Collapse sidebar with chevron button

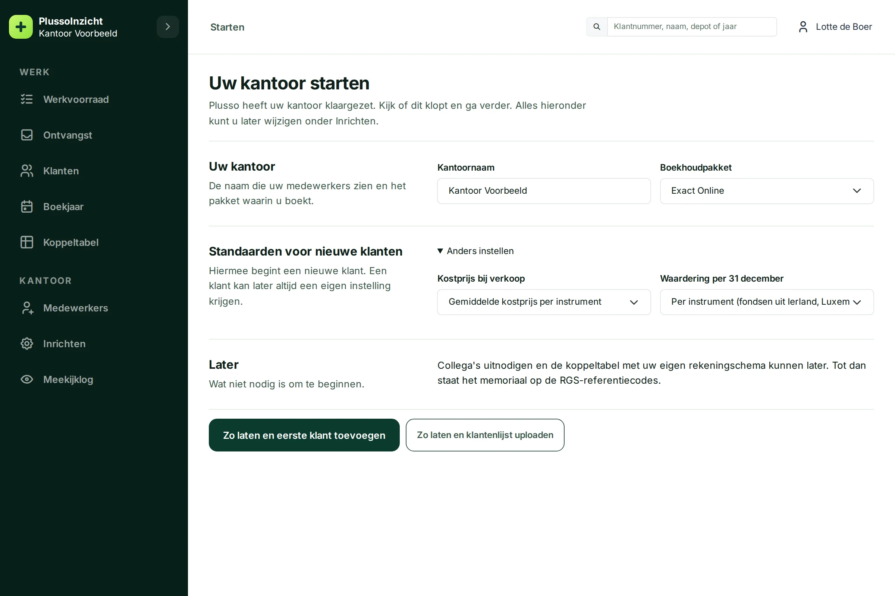(167, 26)
